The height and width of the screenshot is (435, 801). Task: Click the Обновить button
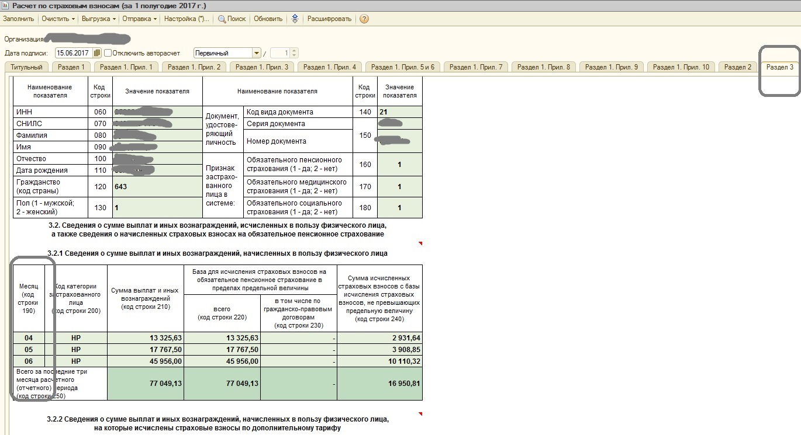268,19
